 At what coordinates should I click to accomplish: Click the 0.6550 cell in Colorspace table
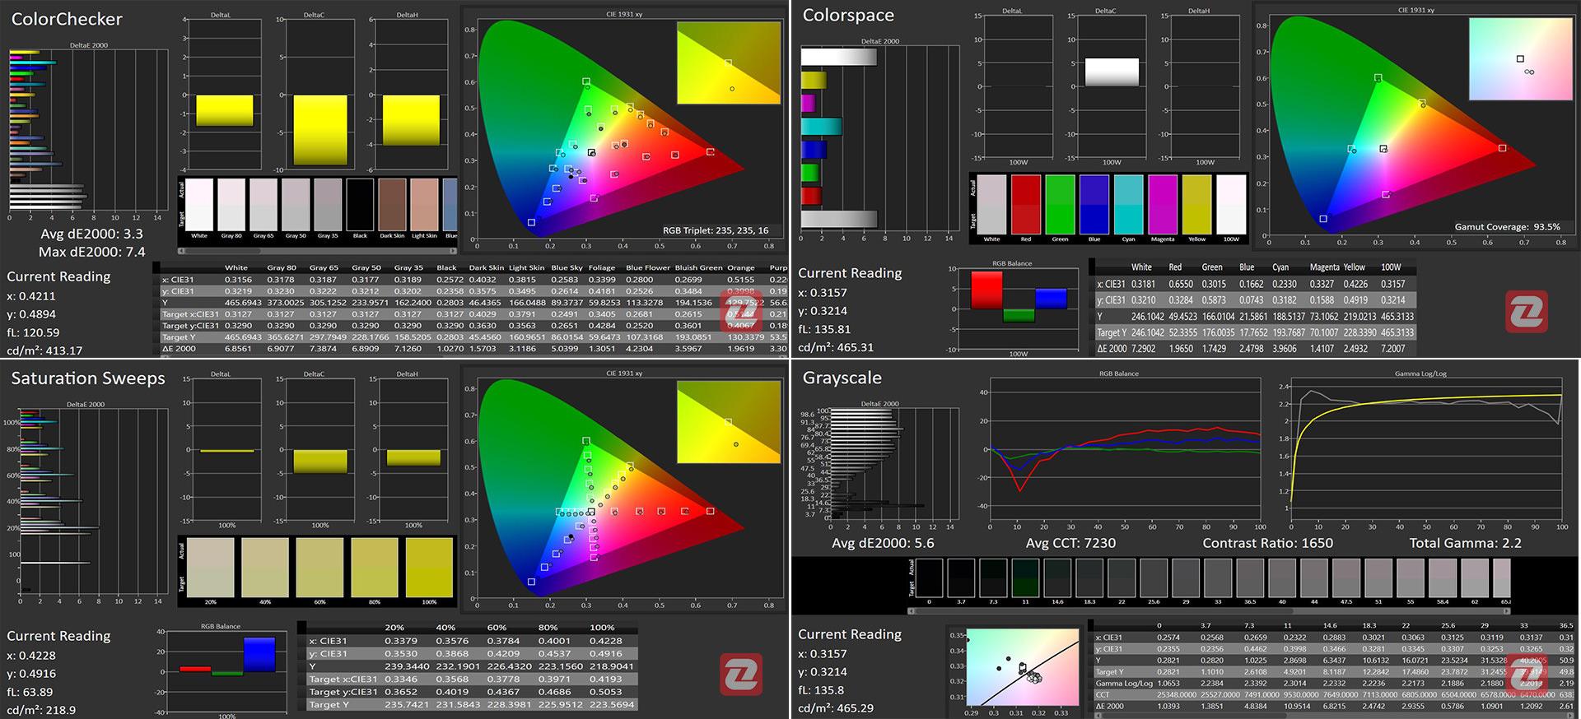pos(1180,284)
